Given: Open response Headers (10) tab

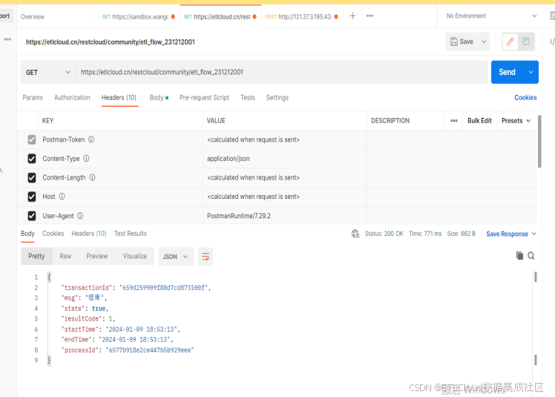Looking at the screenshot, I should 89,234.
